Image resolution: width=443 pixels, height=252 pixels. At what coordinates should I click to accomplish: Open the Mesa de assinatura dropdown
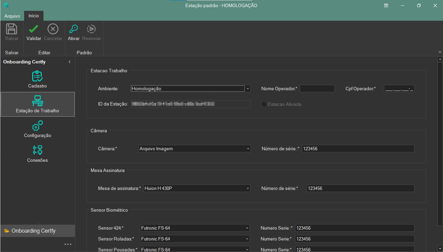[248, 188]
